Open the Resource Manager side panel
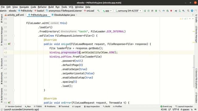Image resolution: width=198 pixels, height=111 pixels. pyautogui.click(x=2, y=36)
